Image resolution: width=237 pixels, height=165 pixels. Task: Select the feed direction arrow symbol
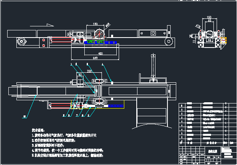(42, 25)
